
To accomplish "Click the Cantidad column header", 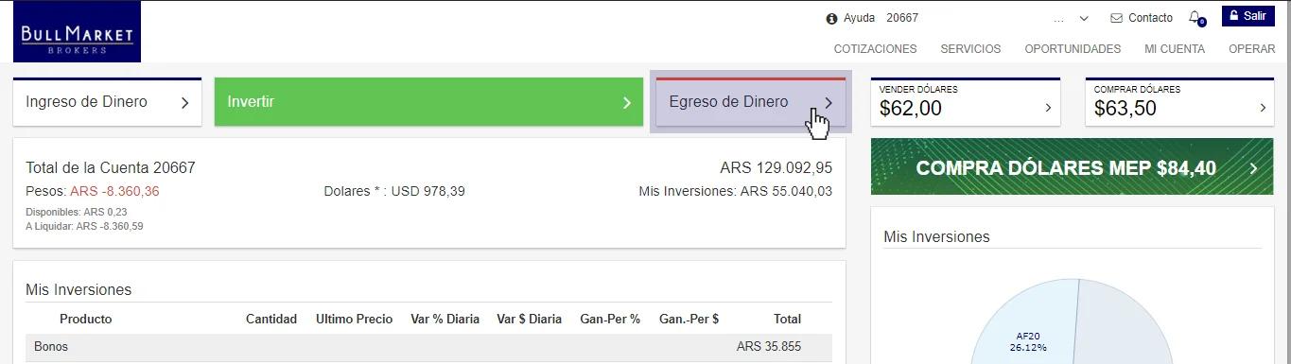I will tap(271, 319).
